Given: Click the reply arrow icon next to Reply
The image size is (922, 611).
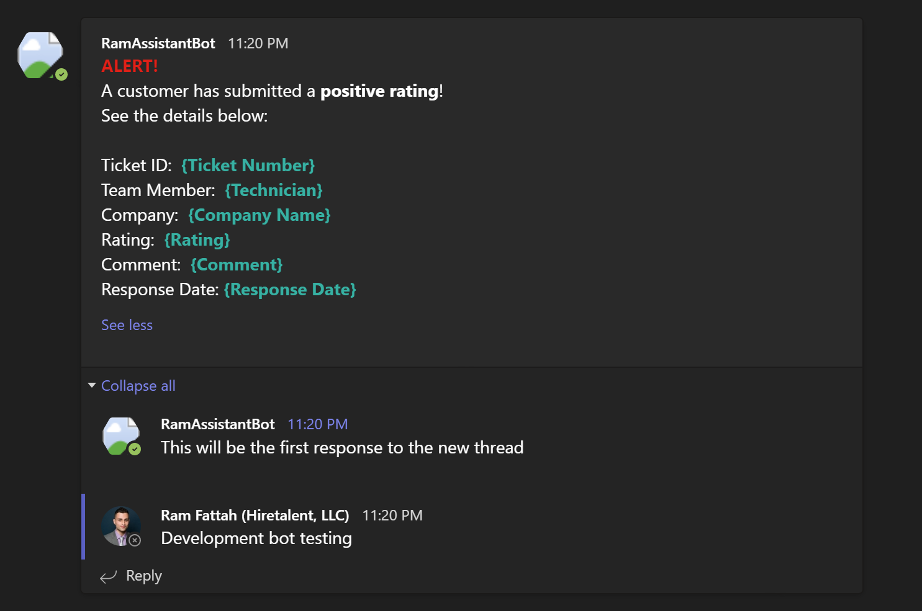Looking at the screenshot, I should [107, 576].
